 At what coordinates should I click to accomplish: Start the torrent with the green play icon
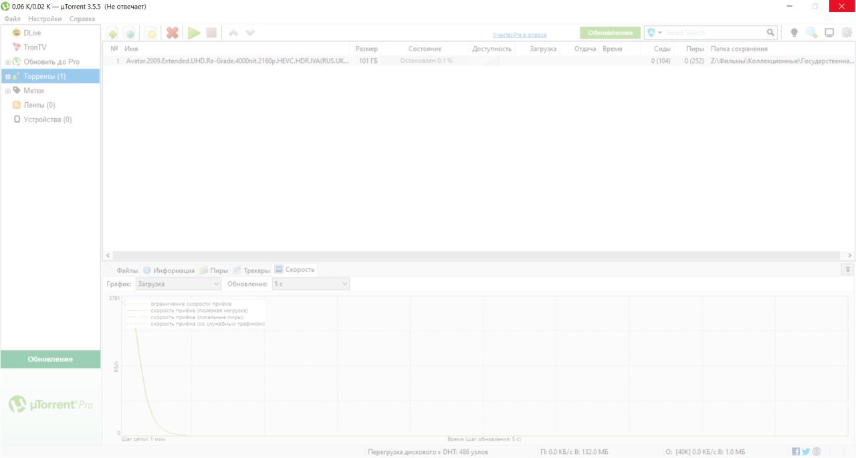pos(194,33)
